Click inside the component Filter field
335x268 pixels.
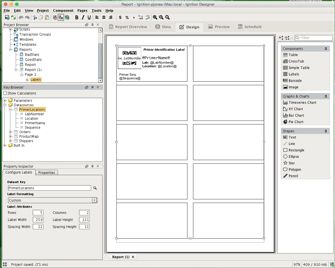click(314, 38)
